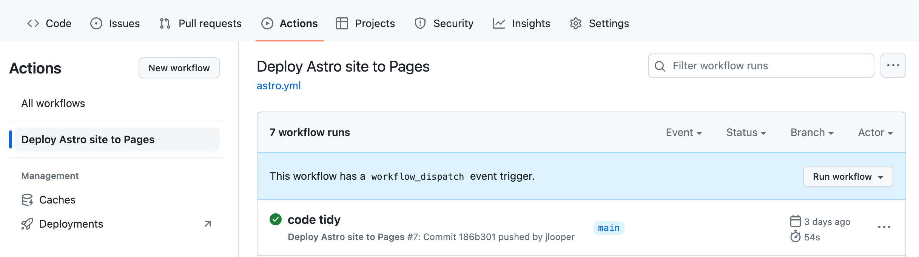This screenshot has width=919, height=257.
Task: Open the Security tab
Action: coord(444,23)
